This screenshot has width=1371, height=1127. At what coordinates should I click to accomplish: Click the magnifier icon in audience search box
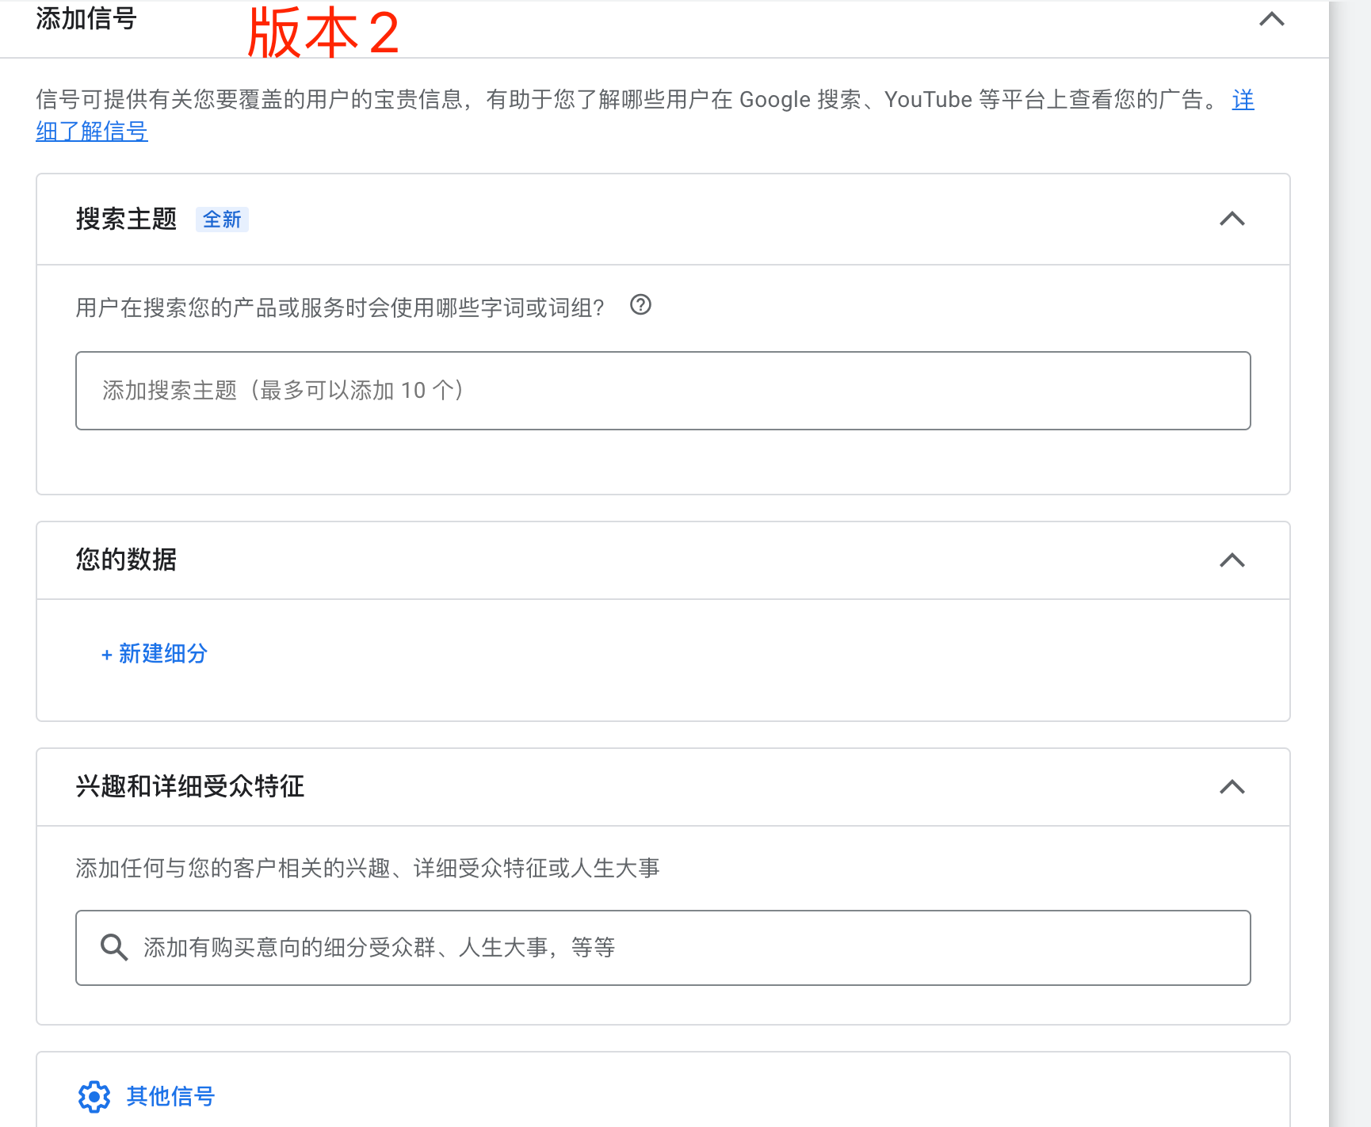tap(115, 947)
